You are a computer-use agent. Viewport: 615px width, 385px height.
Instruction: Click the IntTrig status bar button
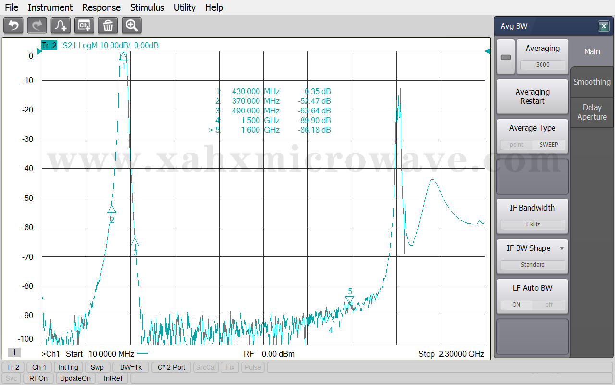(x=69, y=367)
